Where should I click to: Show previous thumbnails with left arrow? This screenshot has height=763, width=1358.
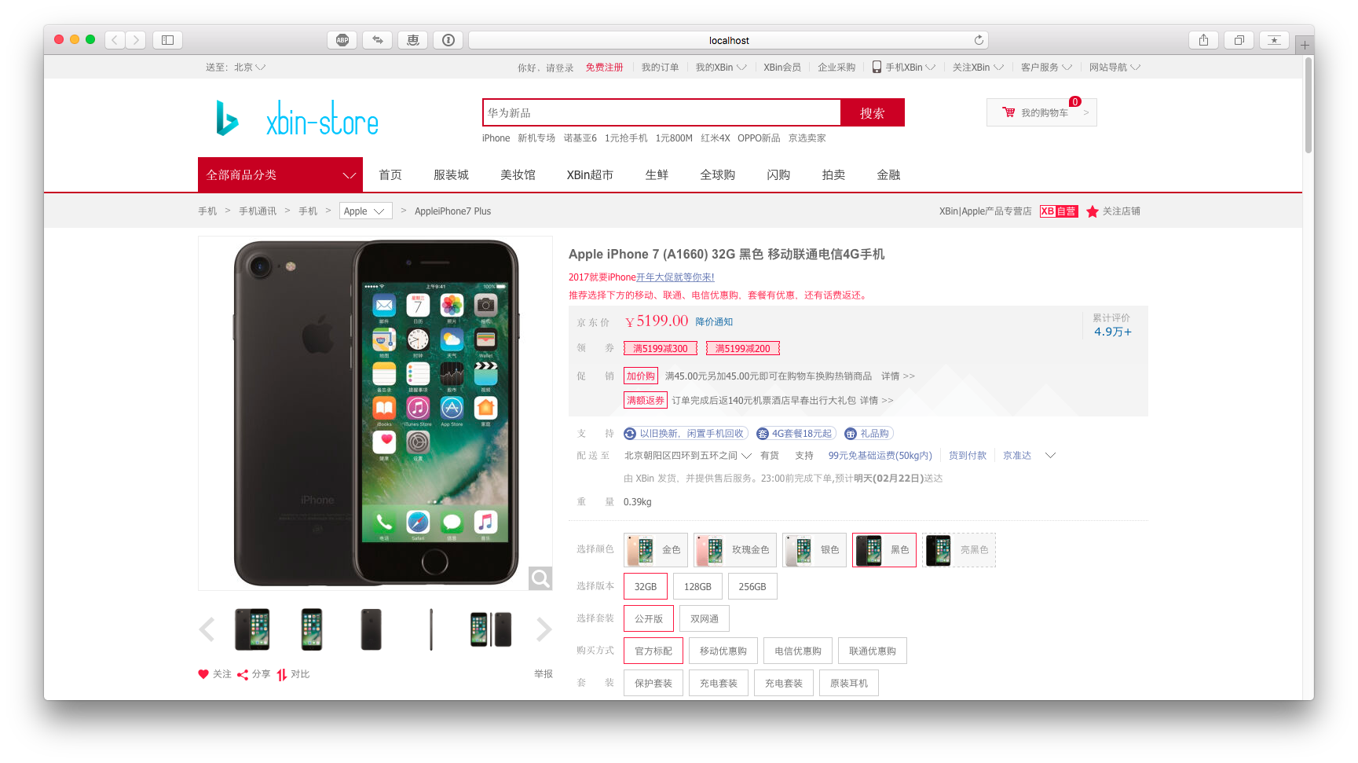[207, 629]
